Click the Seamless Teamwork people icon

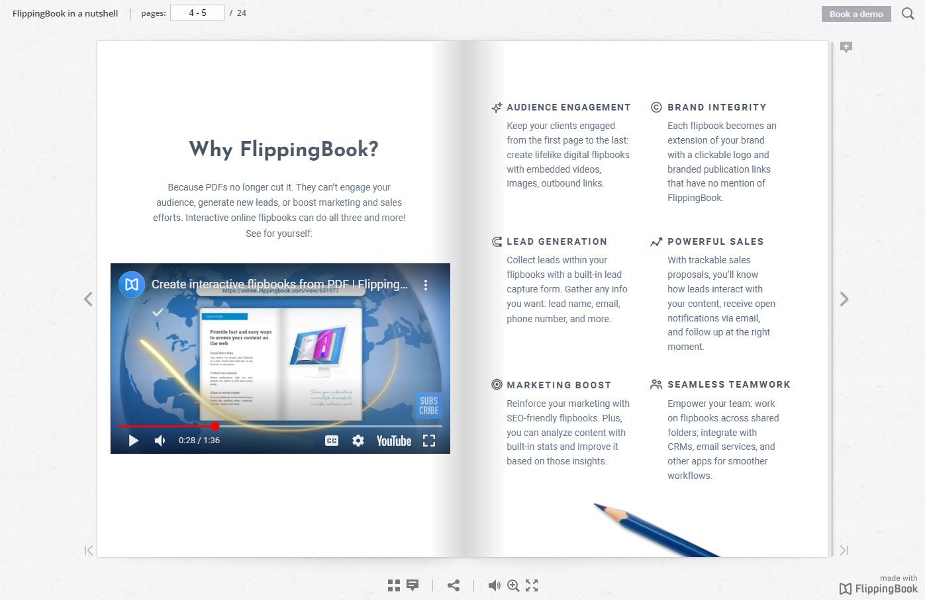coord(656,384)
